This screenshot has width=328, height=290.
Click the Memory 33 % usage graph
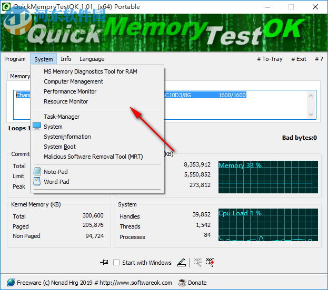(268, 177)
